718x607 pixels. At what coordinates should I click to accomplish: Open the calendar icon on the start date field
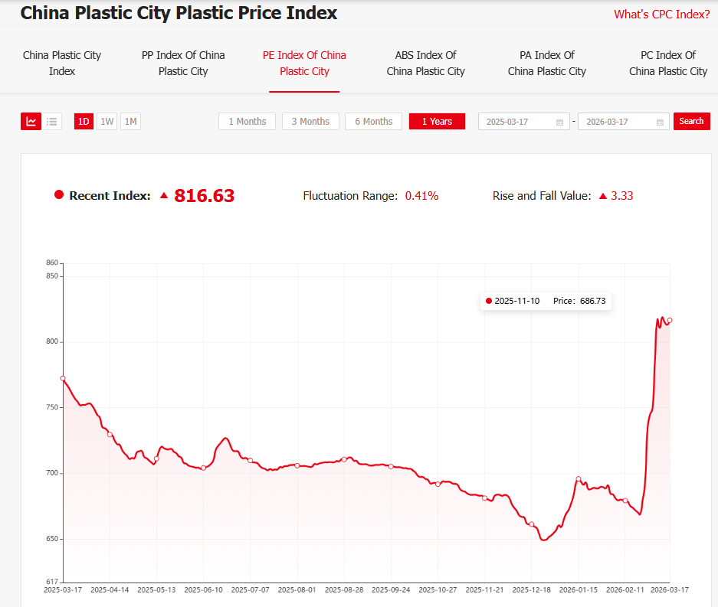coord(561,121)
